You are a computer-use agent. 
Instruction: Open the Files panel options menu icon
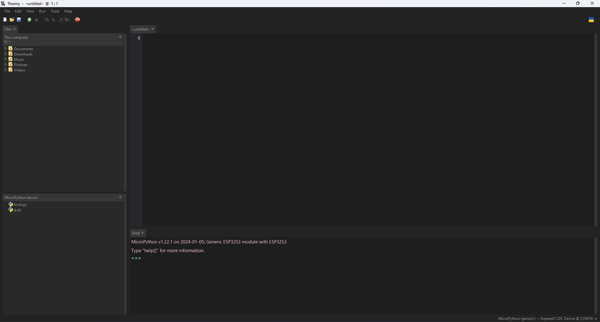pos(120,37)
